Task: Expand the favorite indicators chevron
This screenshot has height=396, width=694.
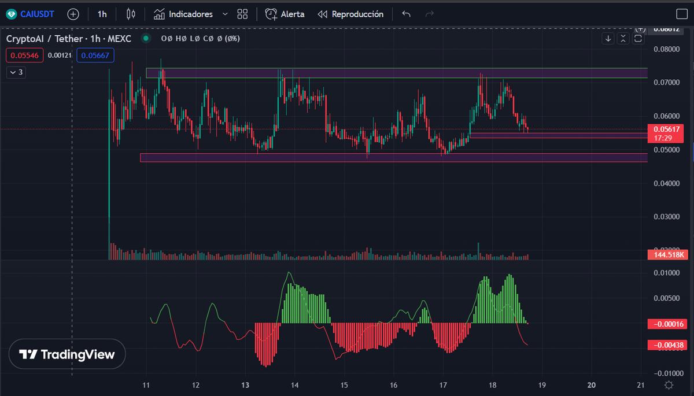Action: [225, 14]
